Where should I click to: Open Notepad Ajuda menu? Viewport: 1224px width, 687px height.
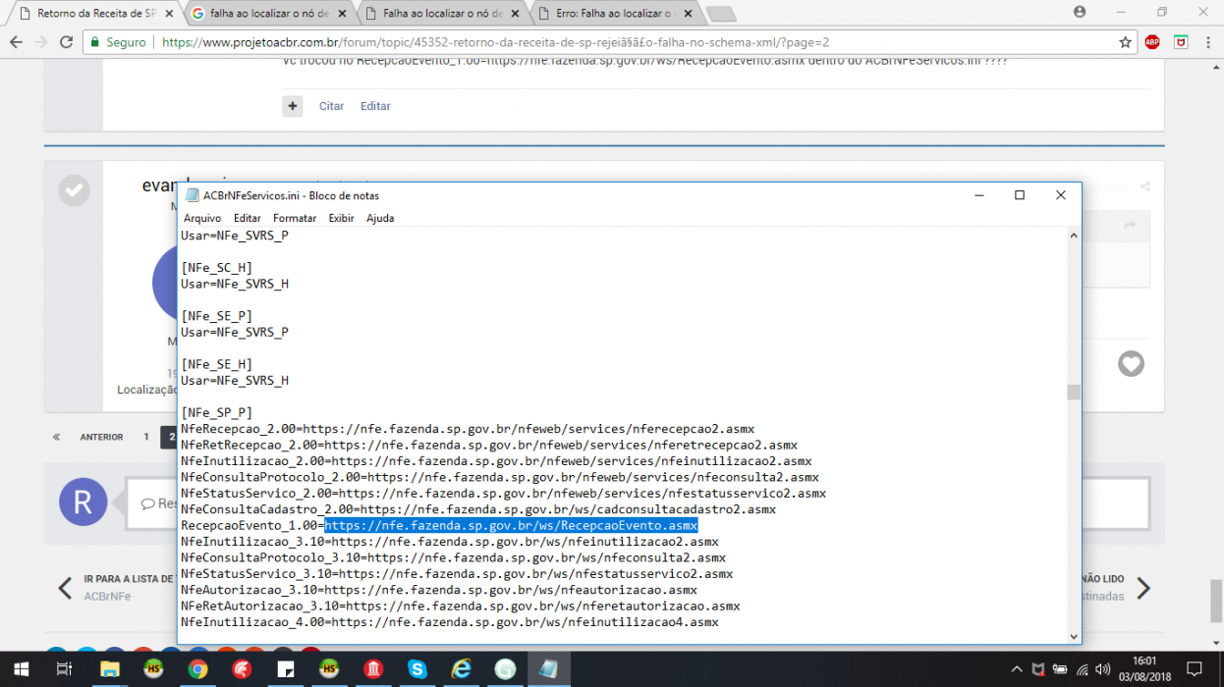pos(380,218)
